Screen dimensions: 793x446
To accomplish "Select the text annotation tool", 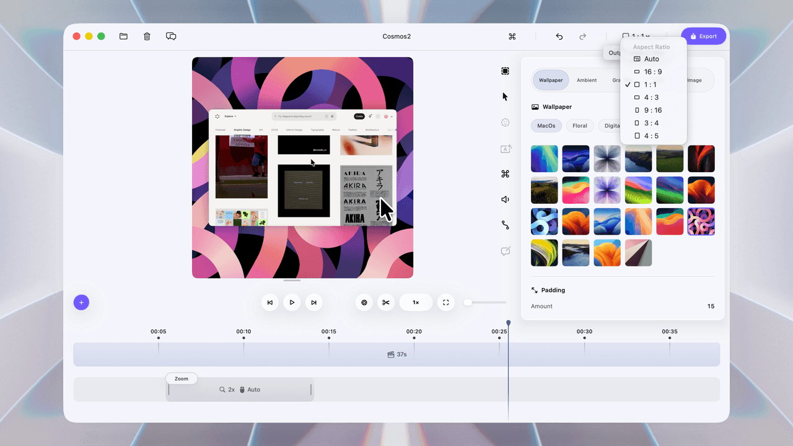I will pyautogui.click(x=505, y=149).
